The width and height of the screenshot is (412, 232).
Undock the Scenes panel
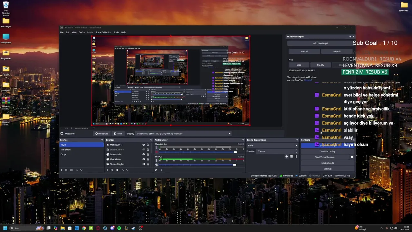(102, 140)
